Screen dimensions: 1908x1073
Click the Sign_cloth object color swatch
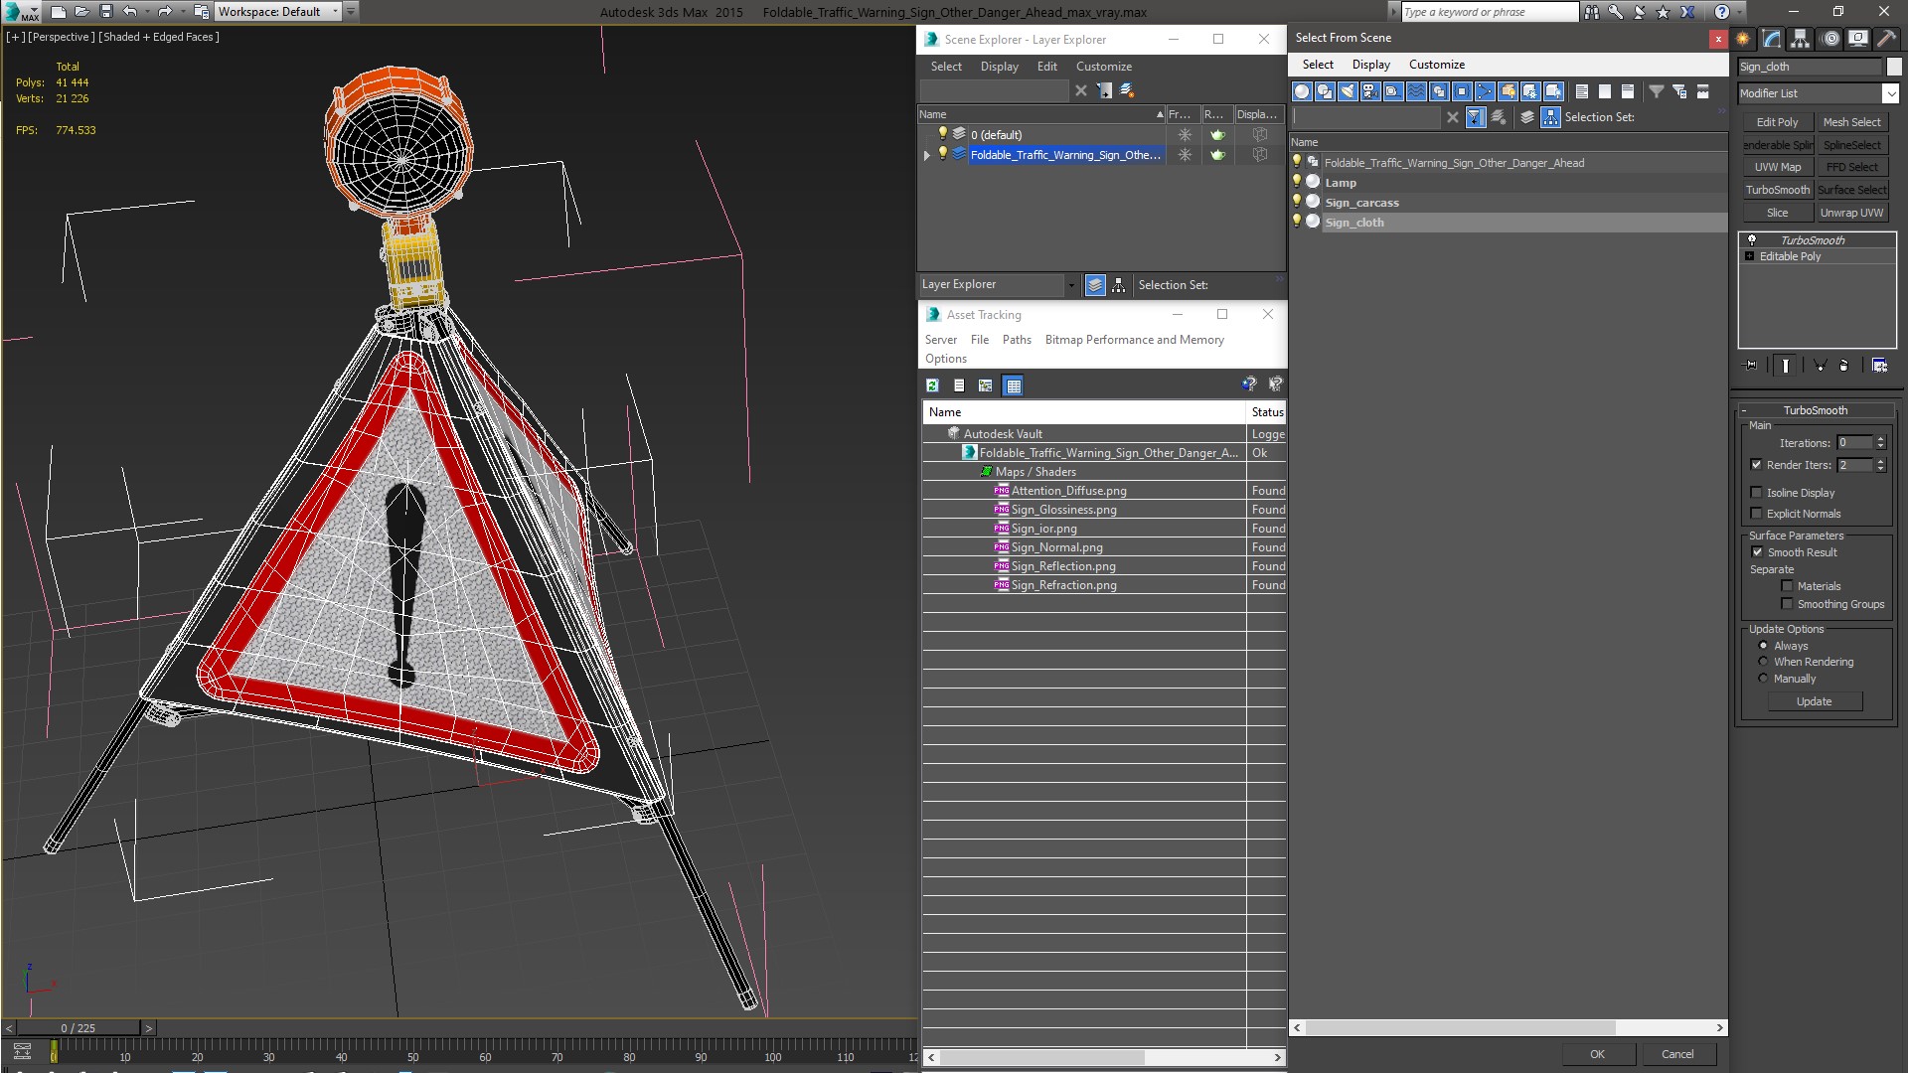pos(1893,67)
